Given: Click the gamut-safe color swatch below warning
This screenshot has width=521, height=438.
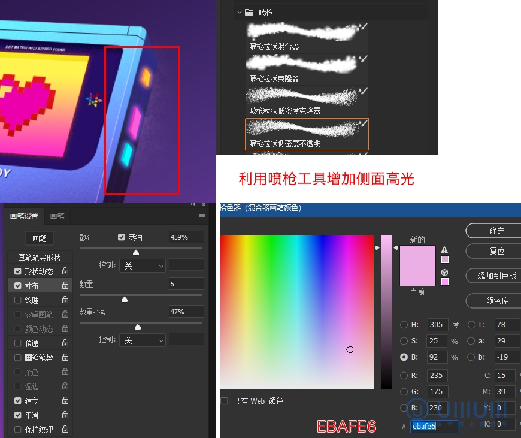Looking at the screenshot, I should pos(444,259).
